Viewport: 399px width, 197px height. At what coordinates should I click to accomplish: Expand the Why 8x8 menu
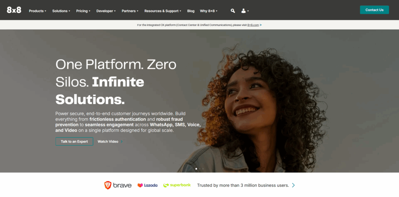click(x=208, y=11)
